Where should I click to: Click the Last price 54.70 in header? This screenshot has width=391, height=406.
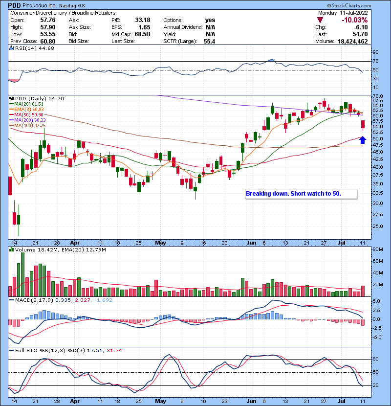click(x=360, y=34)
